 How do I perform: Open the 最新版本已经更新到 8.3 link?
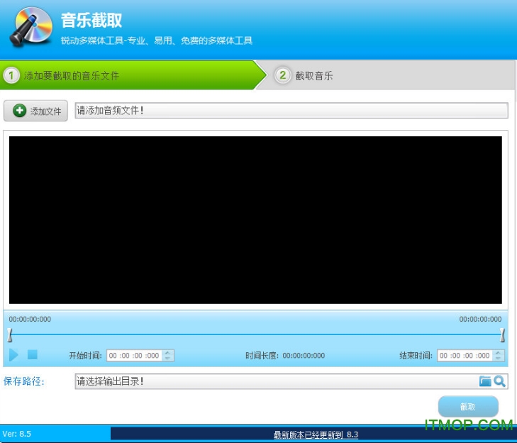tap(316, 434)
